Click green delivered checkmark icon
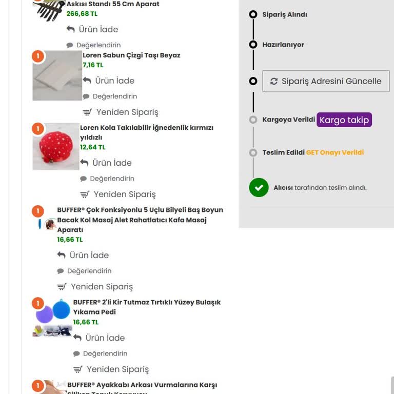The height and width of the screenshot is (394, 394). point(259,187)
